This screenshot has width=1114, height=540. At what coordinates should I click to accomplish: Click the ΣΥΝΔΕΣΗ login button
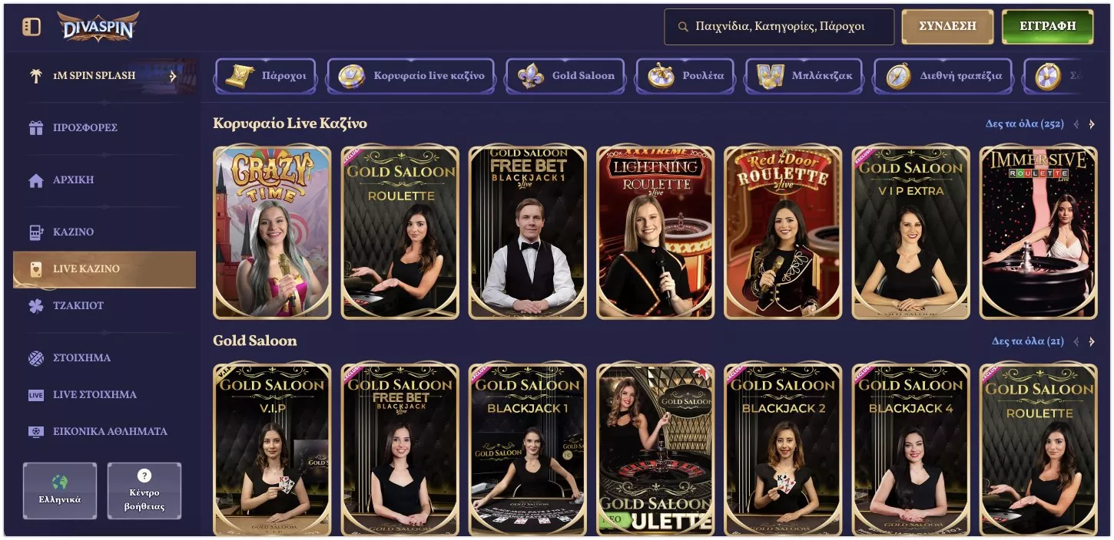947,26
